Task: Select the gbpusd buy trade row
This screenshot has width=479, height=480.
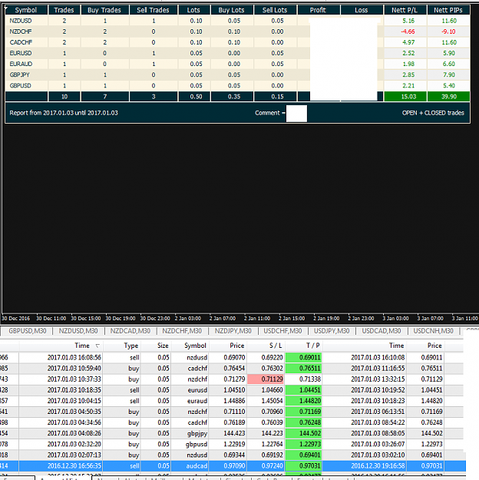Action: click(x=231, y=444)
